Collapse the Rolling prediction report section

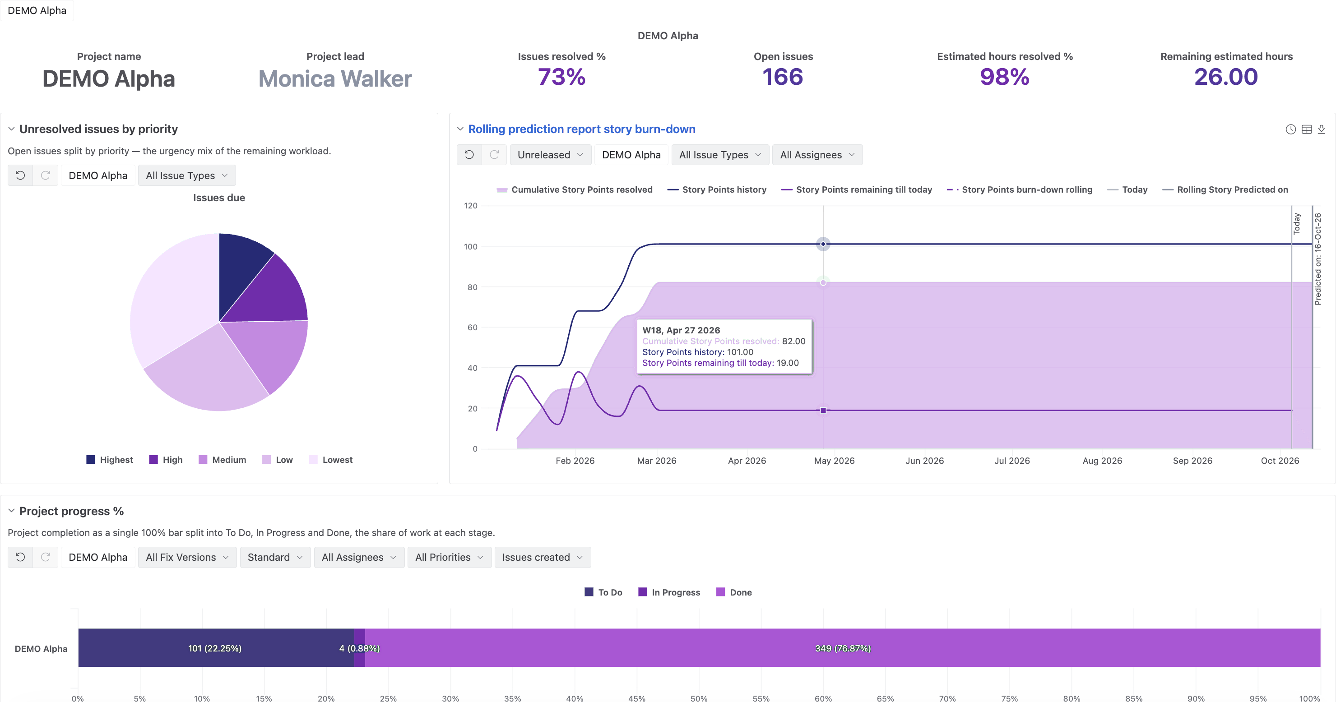click(x=460, y=129)
